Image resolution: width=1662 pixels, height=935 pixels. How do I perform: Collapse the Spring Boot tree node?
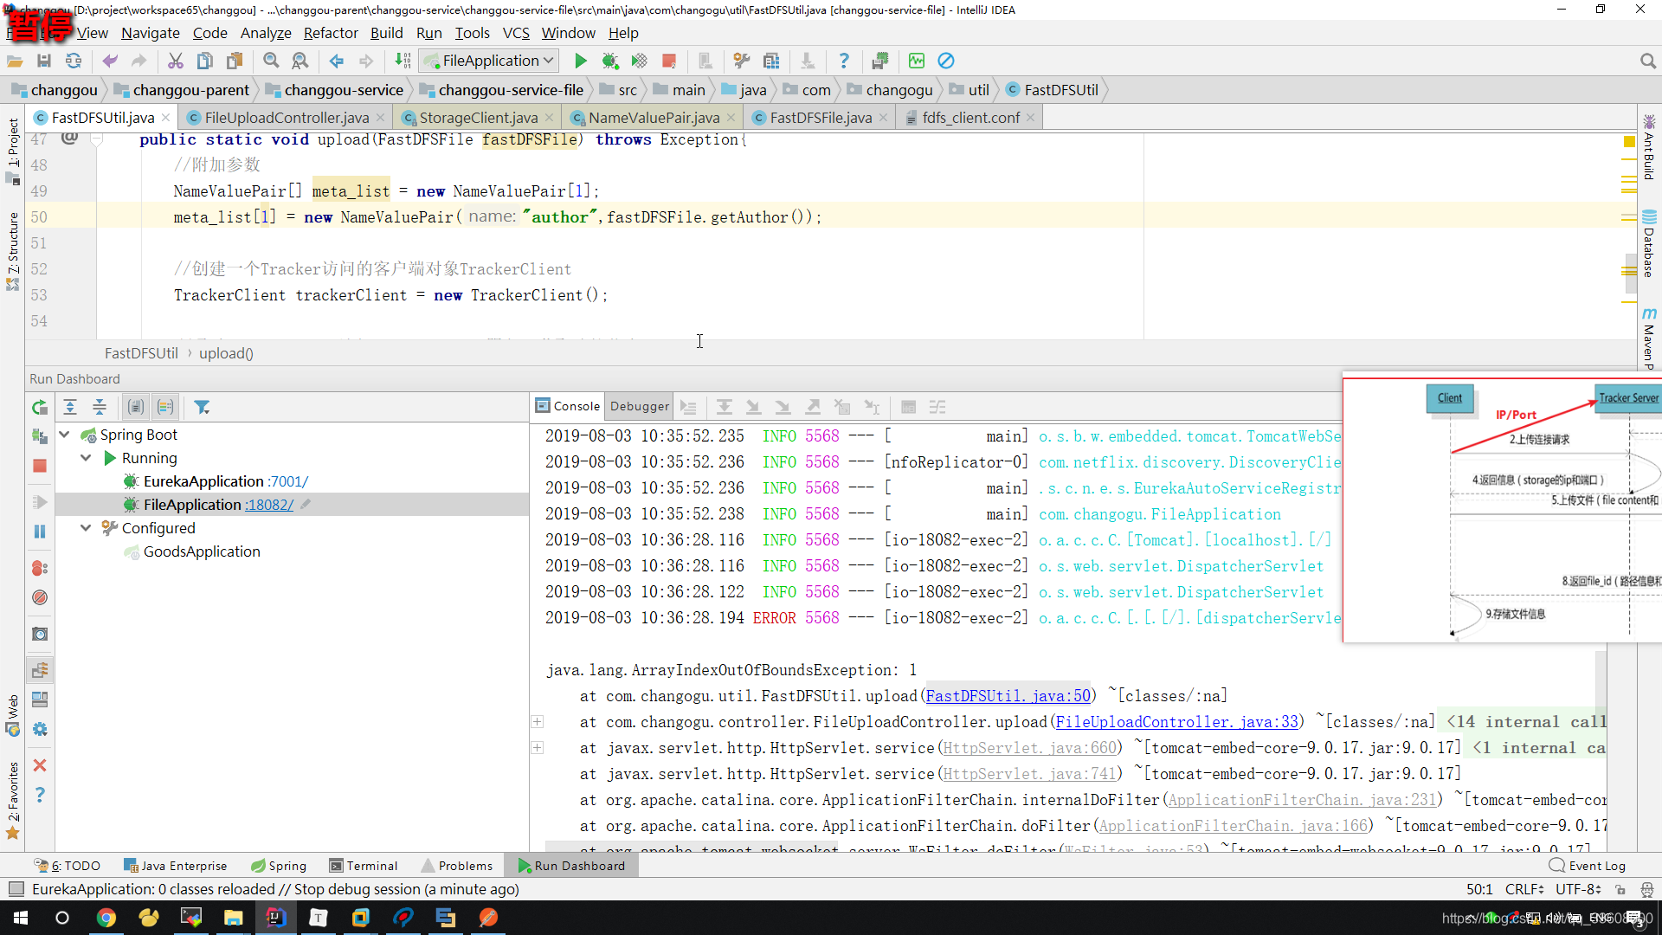click(x=64, y=435)
